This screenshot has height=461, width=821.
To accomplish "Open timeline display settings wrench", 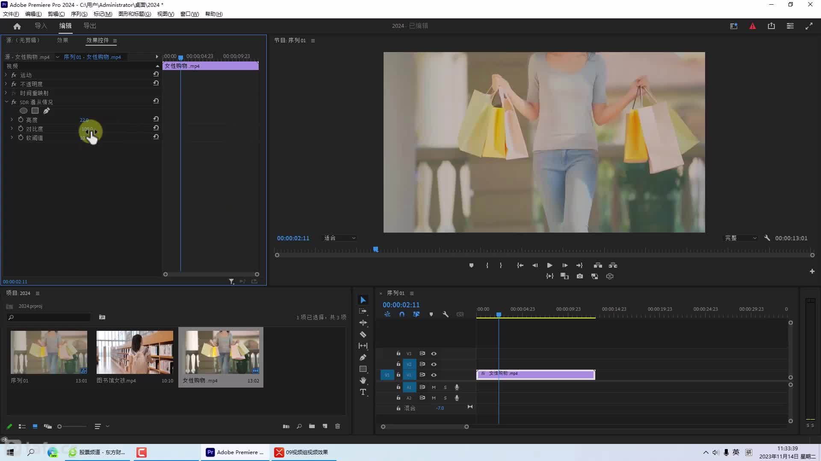I will click(446, 315).
